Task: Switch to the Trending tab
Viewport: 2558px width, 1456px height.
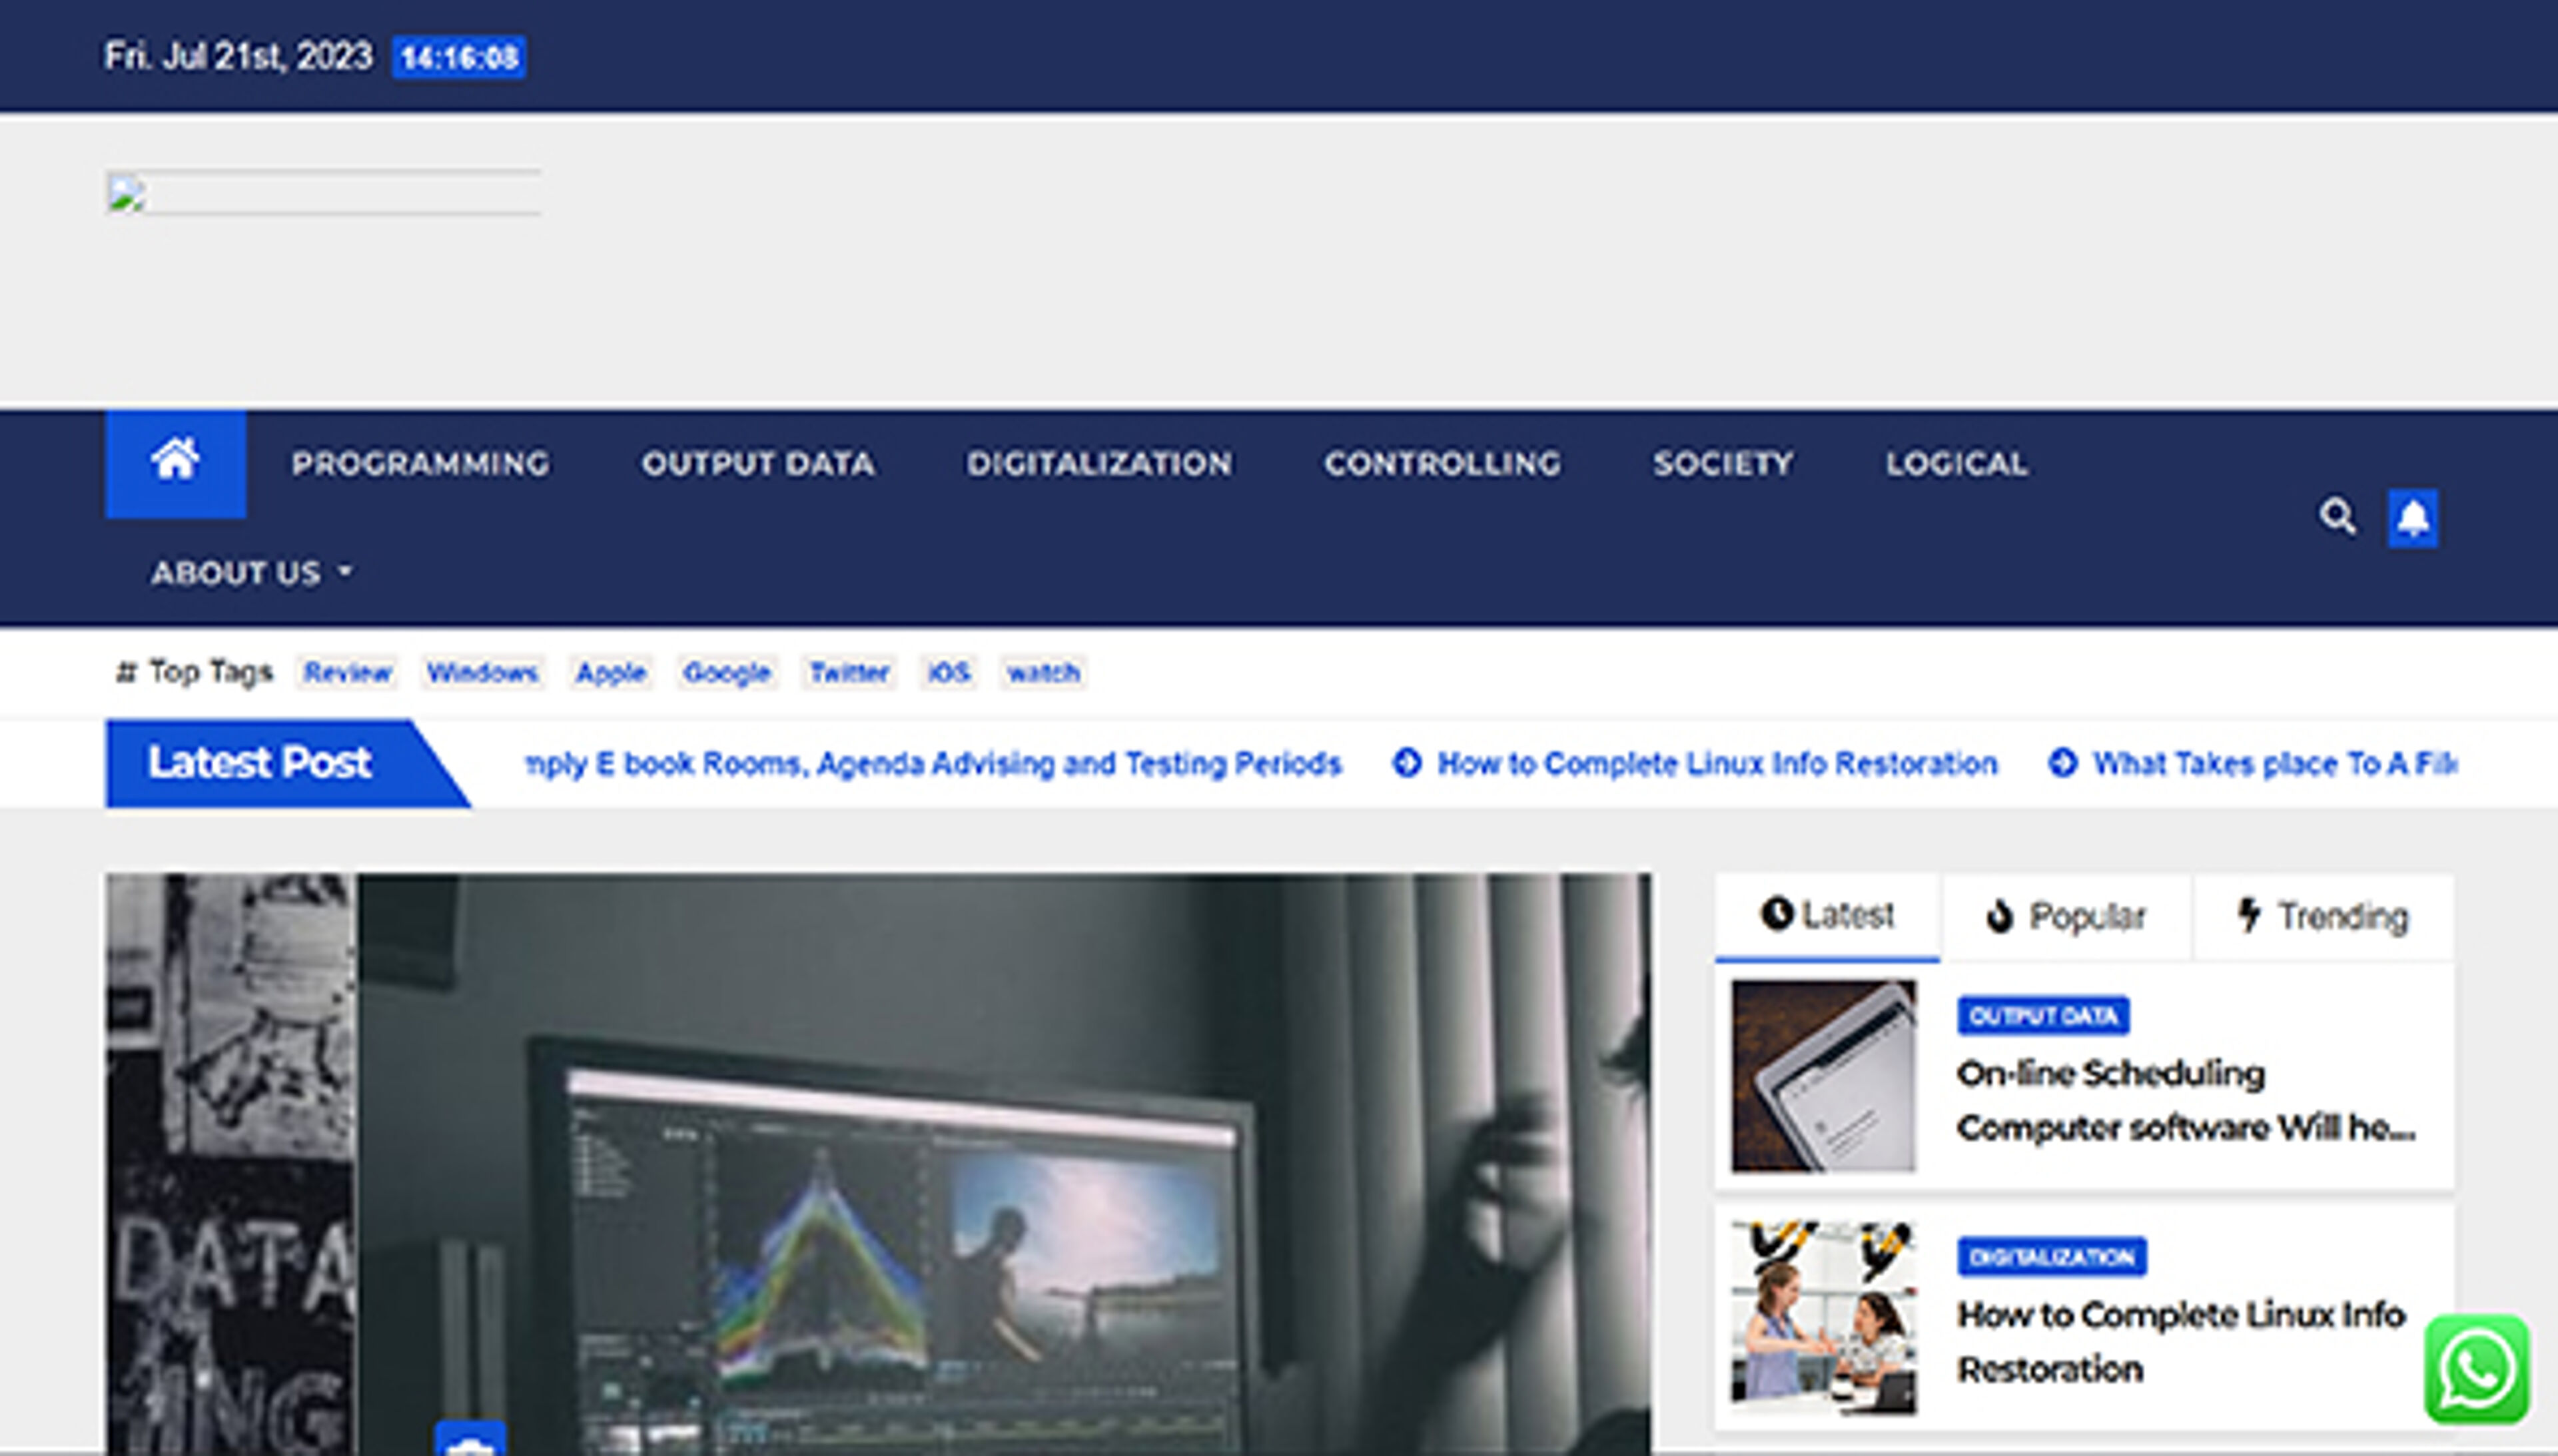Action: (2322, 916)
